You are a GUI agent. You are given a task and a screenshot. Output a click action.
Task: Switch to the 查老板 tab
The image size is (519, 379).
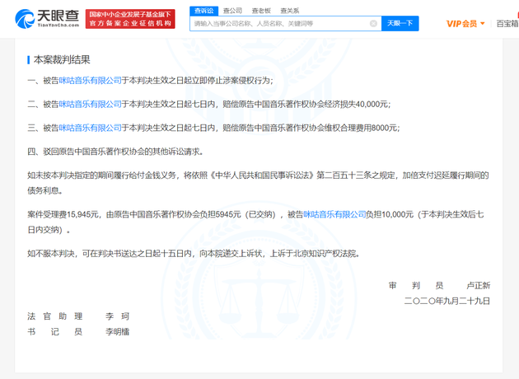tap(261, 11)
